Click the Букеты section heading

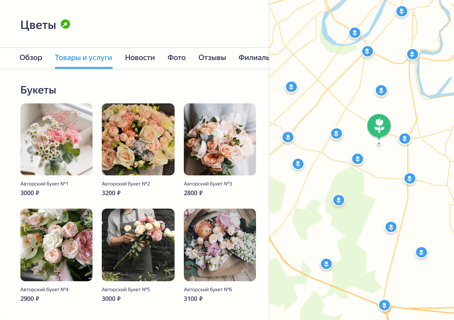[x=38, y=90]
